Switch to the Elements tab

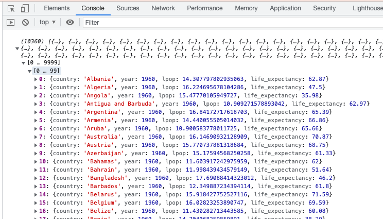tap(57, 8)
